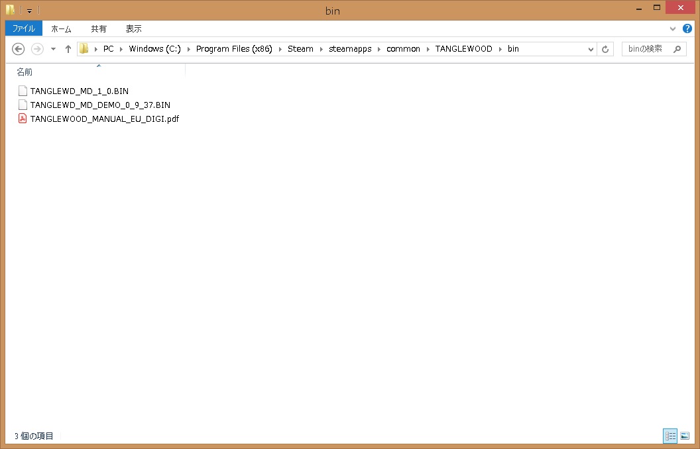700x449 pixels.
Task: Minimize the bin Explorer window
Action: pyautogui.click(x=639, y=8)
